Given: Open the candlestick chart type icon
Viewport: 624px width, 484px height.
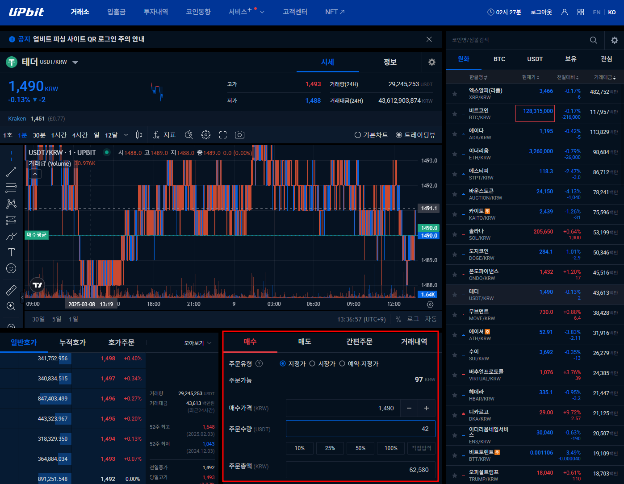Looking at the screenshot, I should (139, 135).
